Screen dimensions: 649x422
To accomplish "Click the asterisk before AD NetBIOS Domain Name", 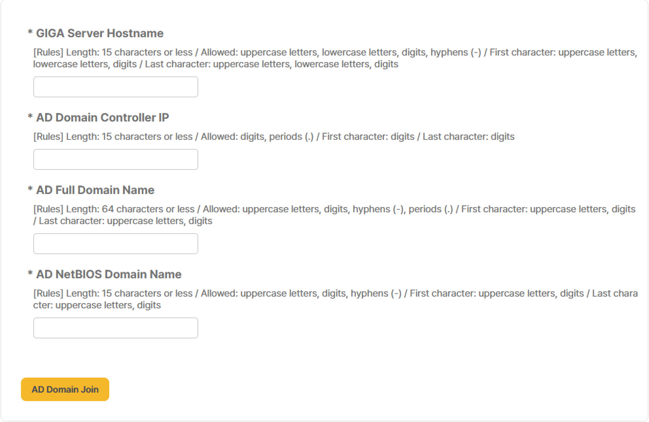I will pyautogui.click(x=30, y=274).
